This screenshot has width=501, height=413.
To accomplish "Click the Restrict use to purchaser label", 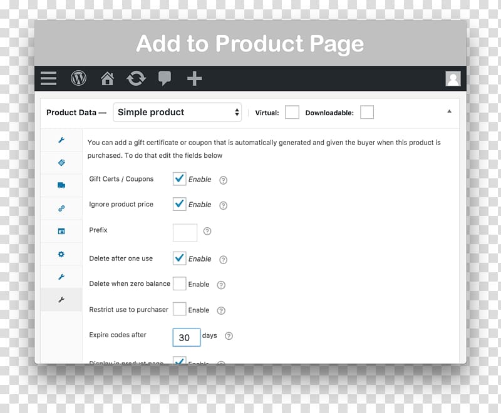I will (x=128, y=310).
